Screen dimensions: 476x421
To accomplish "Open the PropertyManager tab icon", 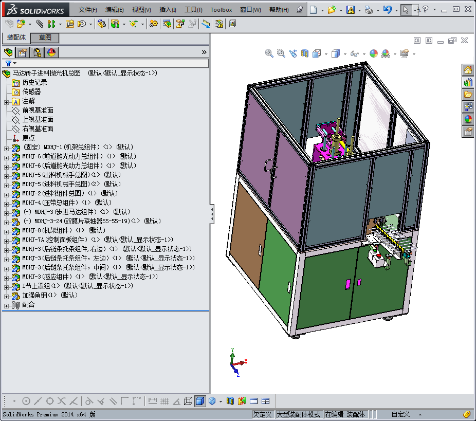I will point(23,52).
